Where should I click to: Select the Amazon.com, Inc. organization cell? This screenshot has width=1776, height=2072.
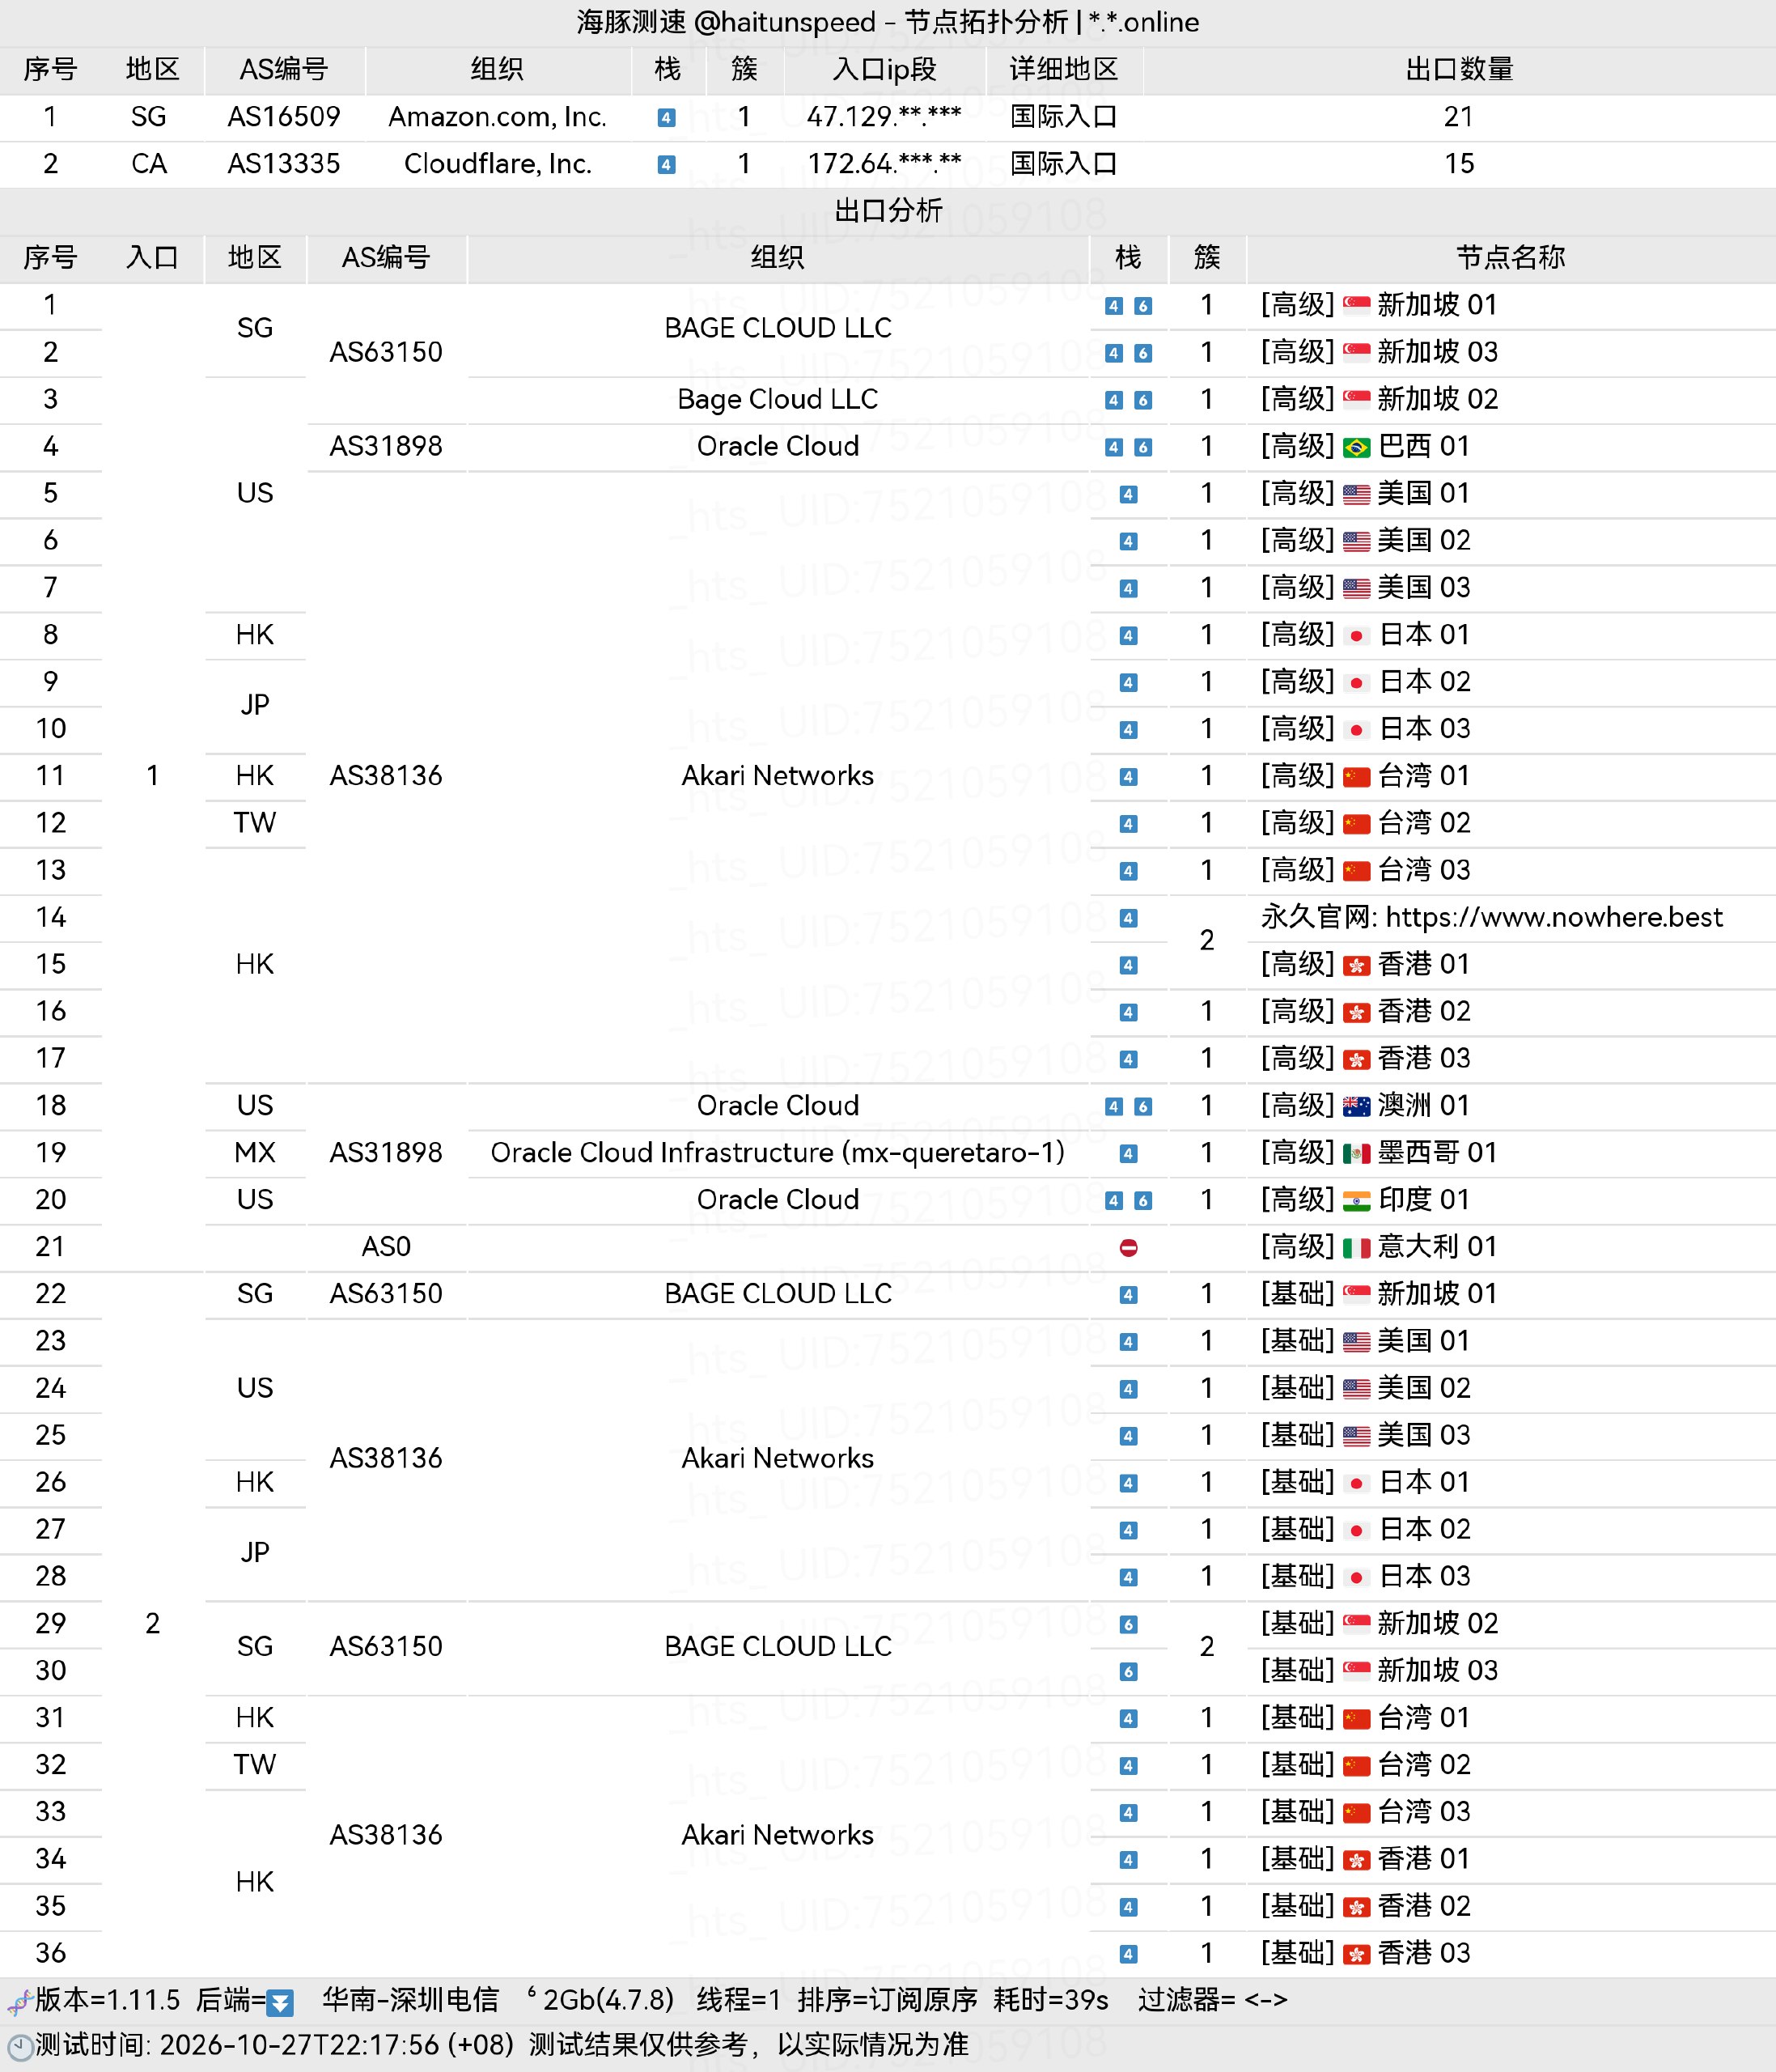[x=498, y=117]
